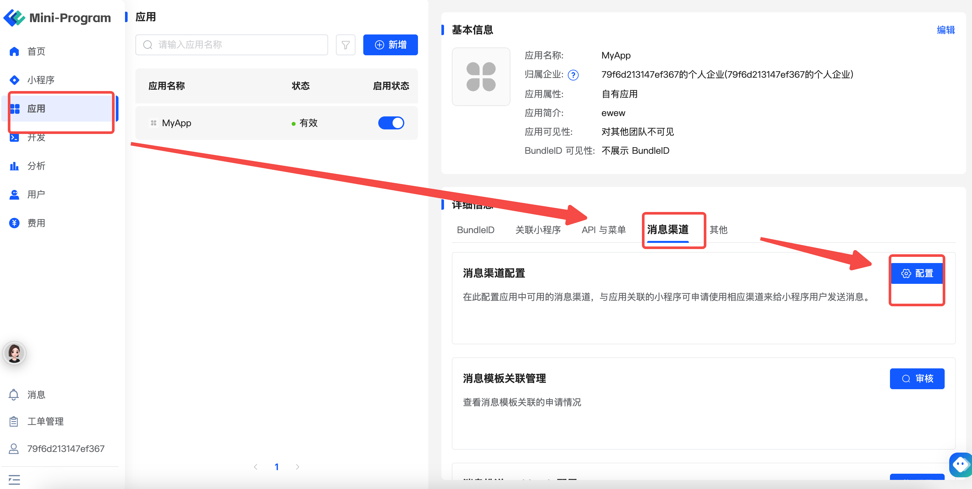
Task: Click the 编辑 edit link
Action: [945, 30]
